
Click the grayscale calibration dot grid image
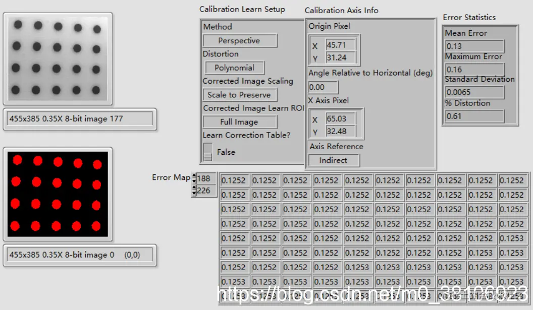[58, 58]
